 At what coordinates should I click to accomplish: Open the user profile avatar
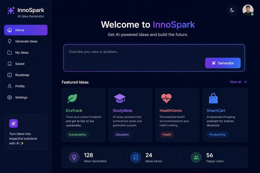248,10
